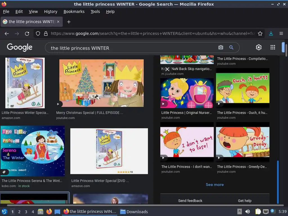Search by image using the camera icon
The height and width of the screenshot is (216, 288).
[x=221, y=48]
